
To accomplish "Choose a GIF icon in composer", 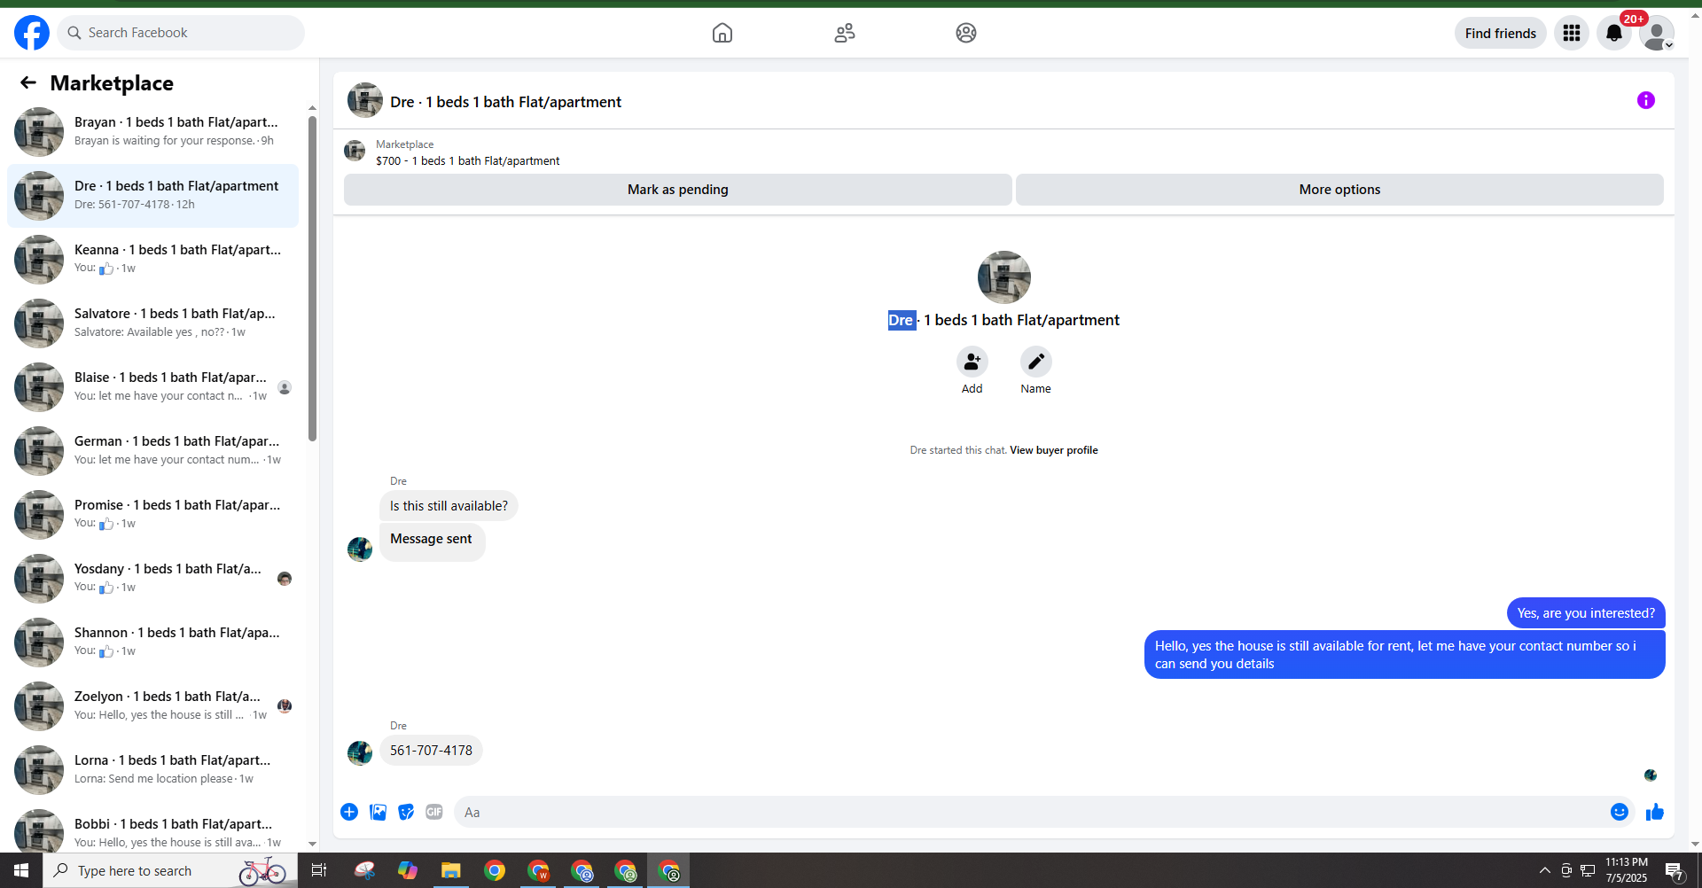I will (434, 812).
